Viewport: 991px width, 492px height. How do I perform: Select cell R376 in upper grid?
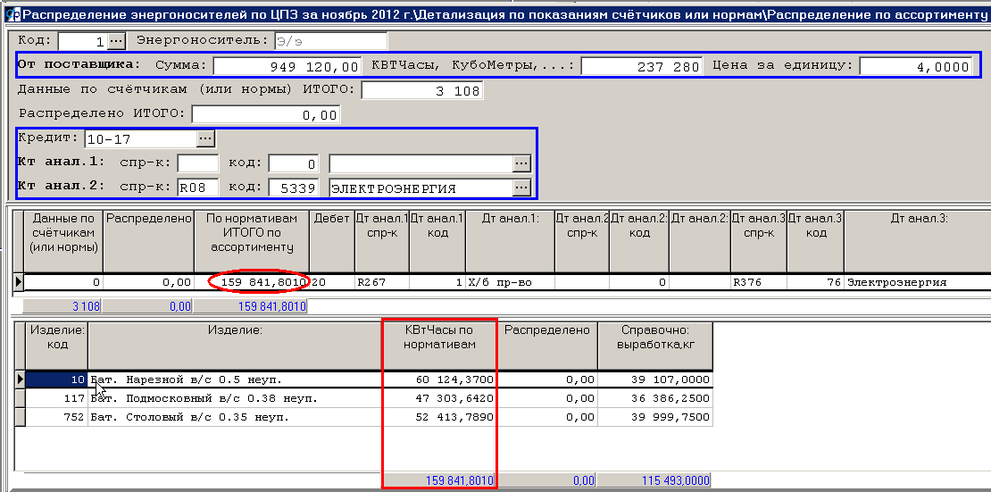[x=758, y=283]
